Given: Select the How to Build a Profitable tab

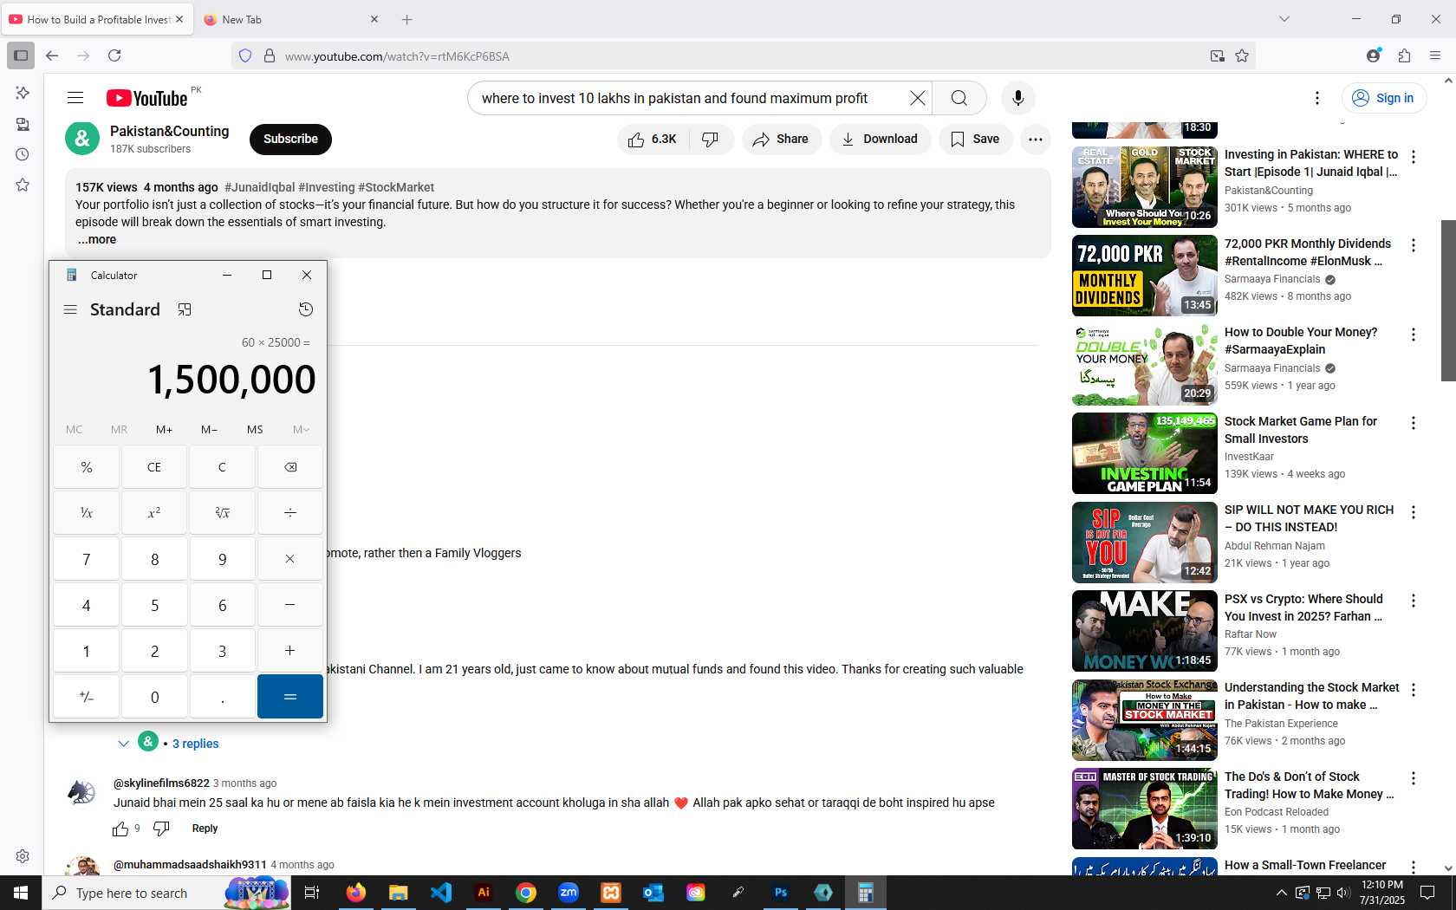Looking at the screenshot, I should pos(95,19).
